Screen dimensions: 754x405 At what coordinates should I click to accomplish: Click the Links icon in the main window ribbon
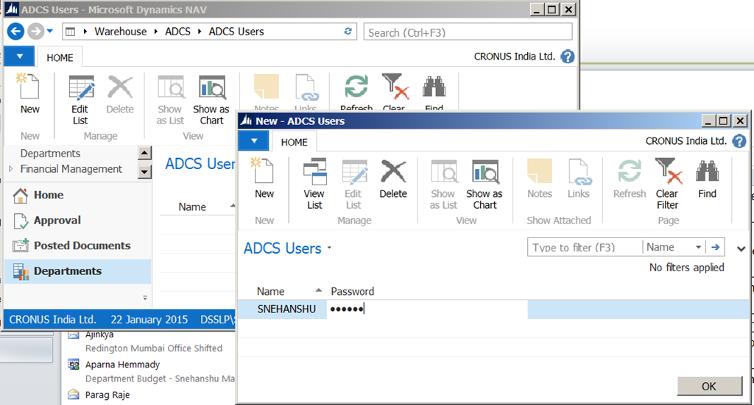306,87
